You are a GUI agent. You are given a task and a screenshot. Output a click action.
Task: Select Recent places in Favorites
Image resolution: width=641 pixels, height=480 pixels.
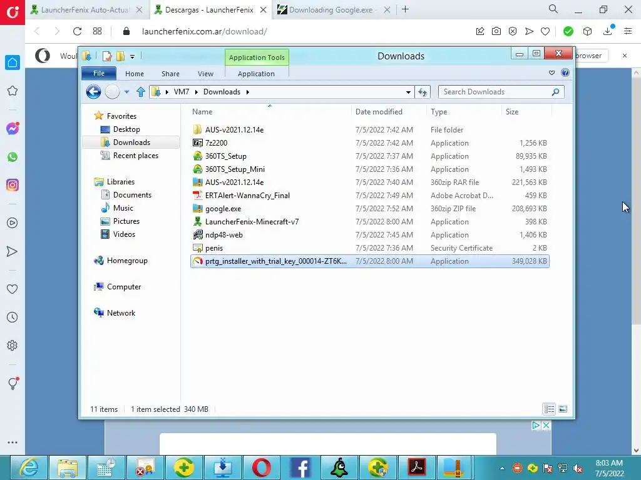click(135, 156)
